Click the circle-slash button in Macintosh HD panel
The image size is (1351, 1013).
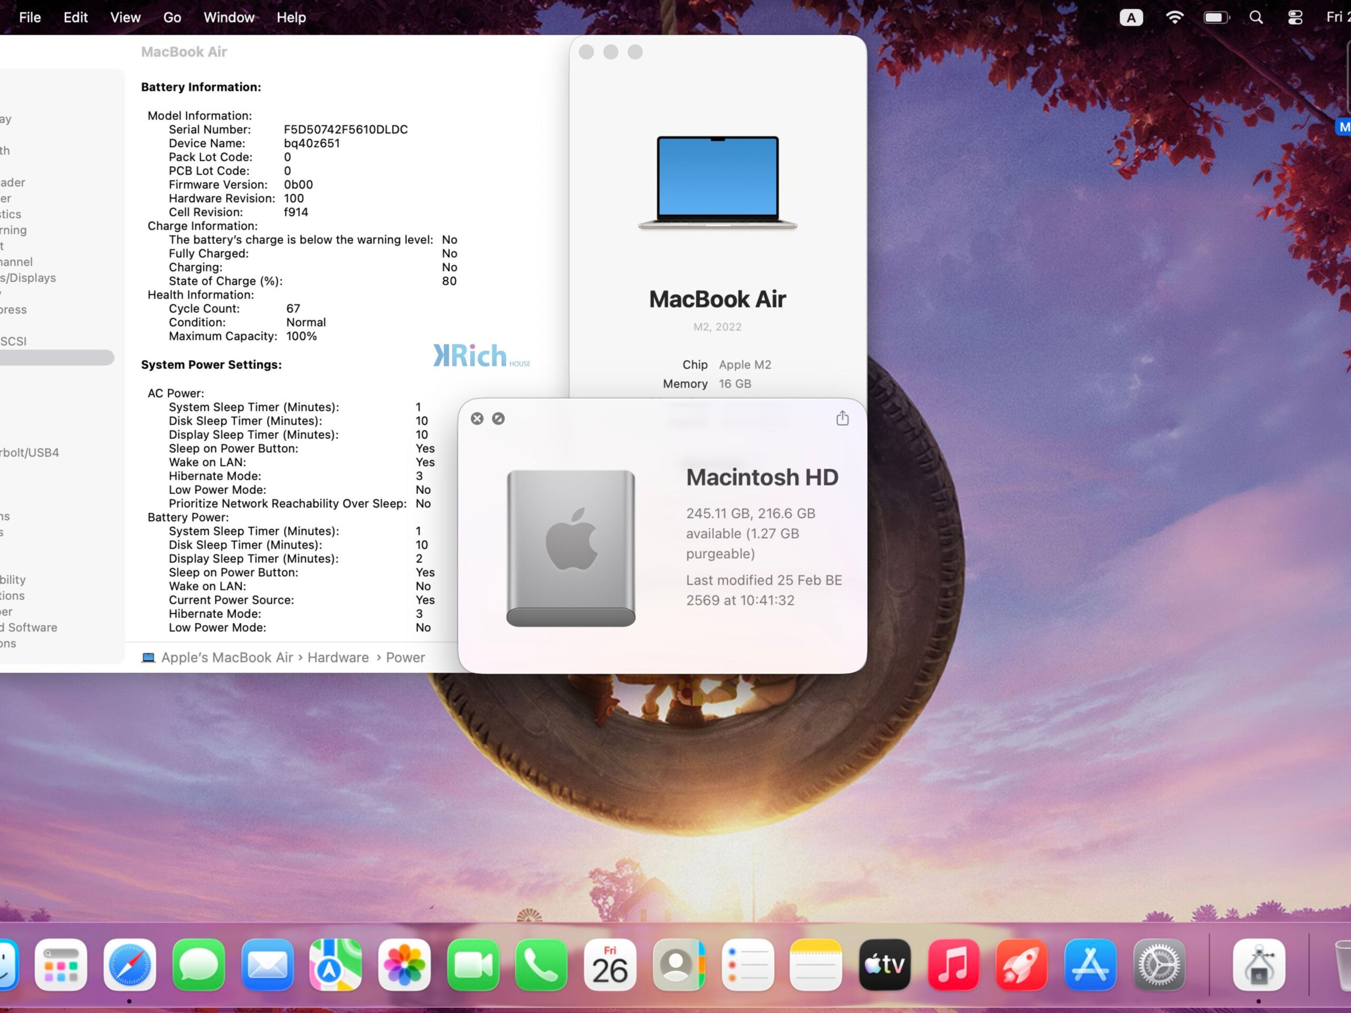point(498,418)
